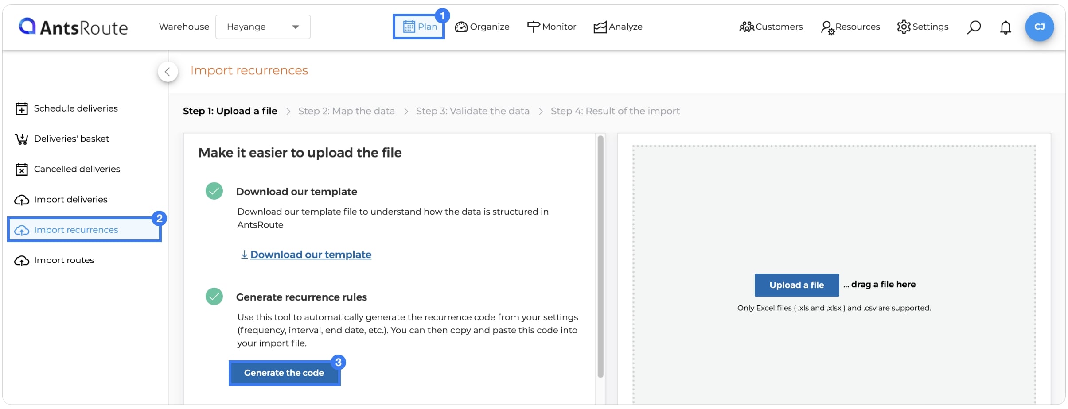Open Import routes in sidebar
Screen dimensions: 1068x409
tap(54, 260)
